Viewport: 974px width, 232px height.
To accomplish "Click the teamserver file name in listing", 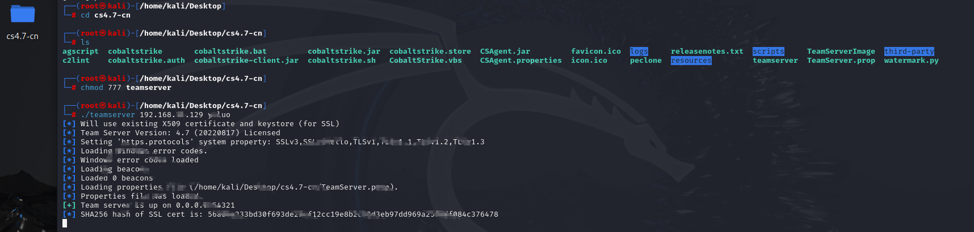I will [775, 61].
